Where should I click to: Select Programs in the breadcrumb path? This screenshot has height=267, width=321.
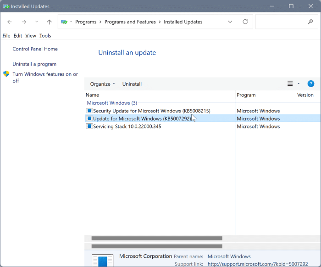86,22
